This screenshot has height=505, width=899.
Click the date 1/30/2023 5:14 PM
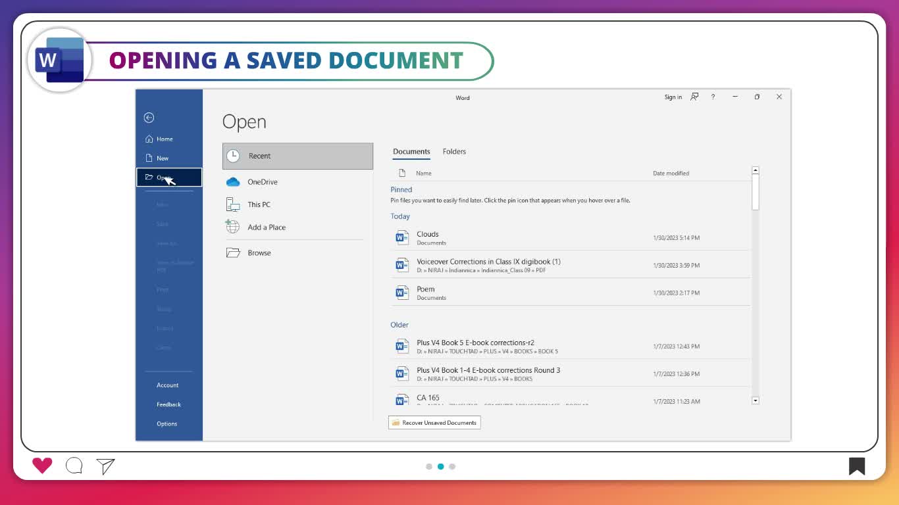pos(676,238)
